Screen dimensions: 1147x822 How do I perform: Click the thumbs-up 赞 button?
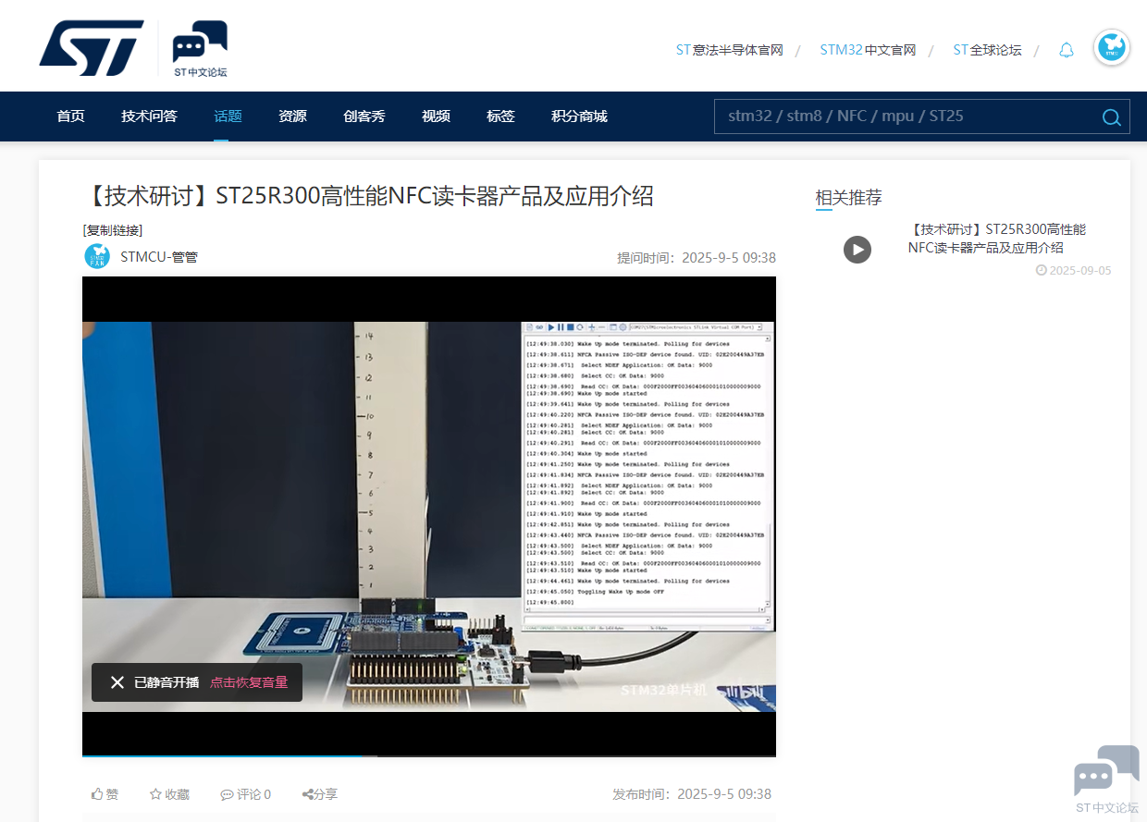point(105,794)
